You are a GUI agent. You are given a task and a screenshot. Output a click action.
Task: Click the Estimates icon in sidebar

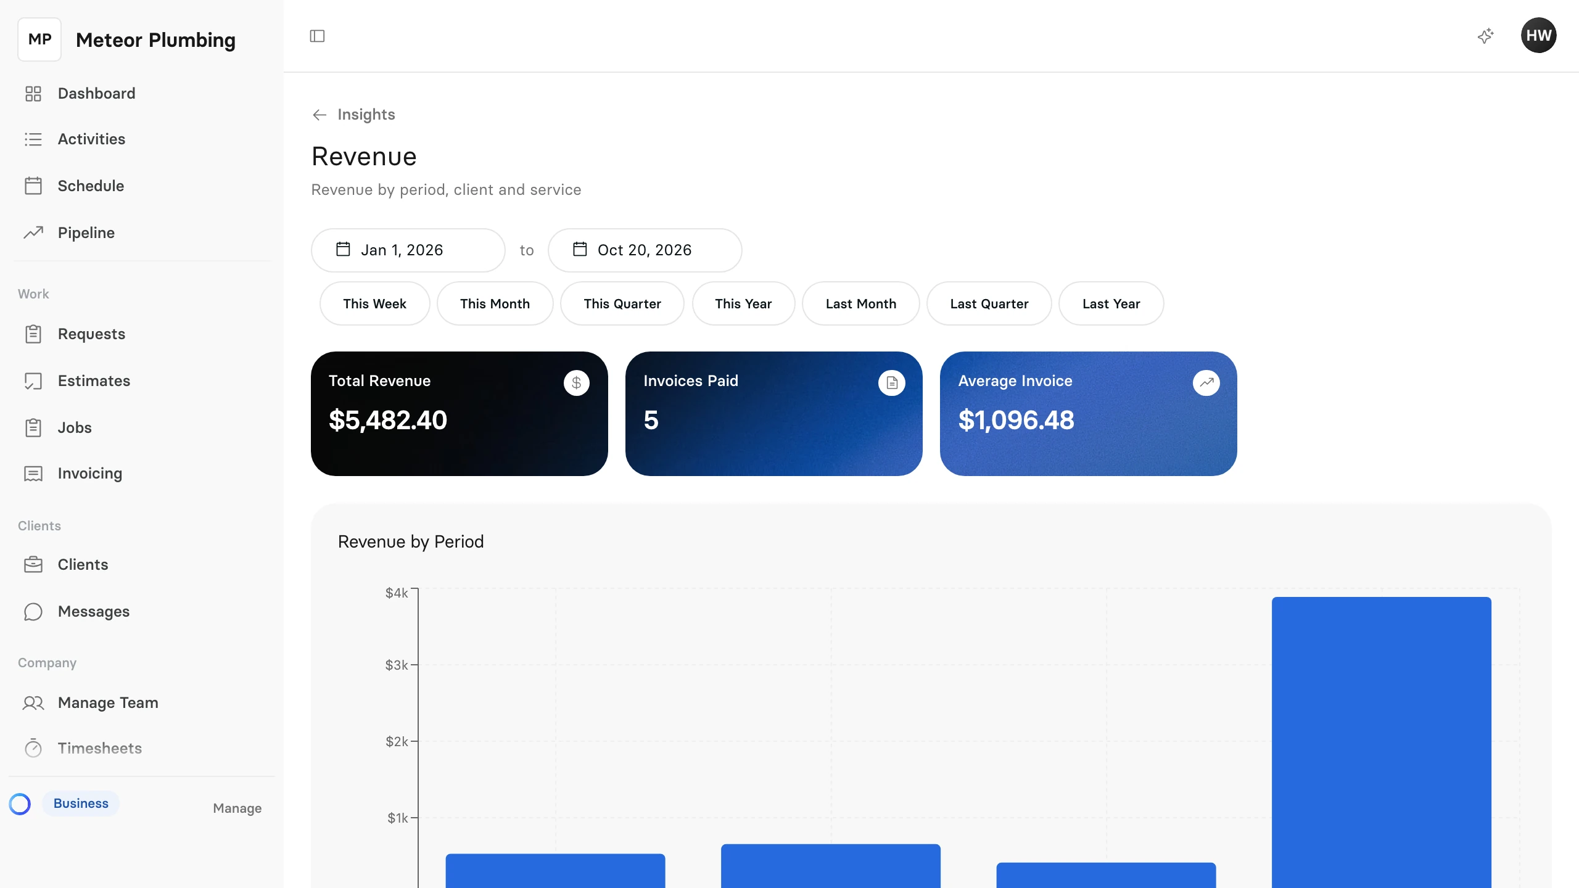[x=33, y=381]
